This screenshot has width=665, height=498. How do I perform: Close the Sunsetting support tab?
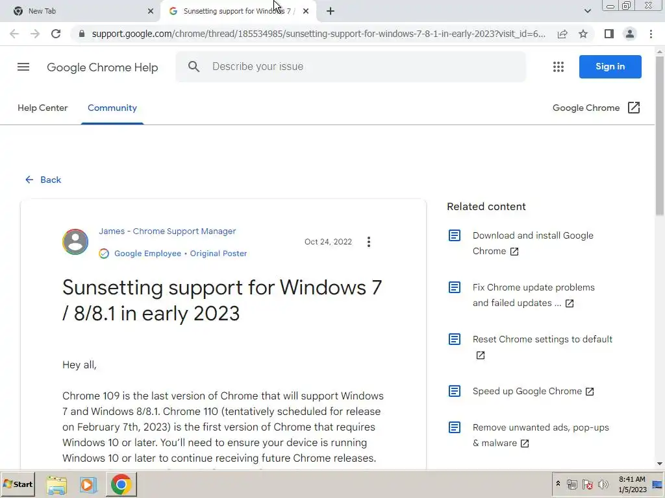click(306, 11)
